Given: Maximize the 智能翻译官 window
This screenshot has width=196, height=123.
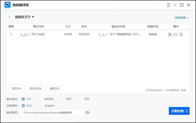Looking at the screenshot, I should (182, 5).
